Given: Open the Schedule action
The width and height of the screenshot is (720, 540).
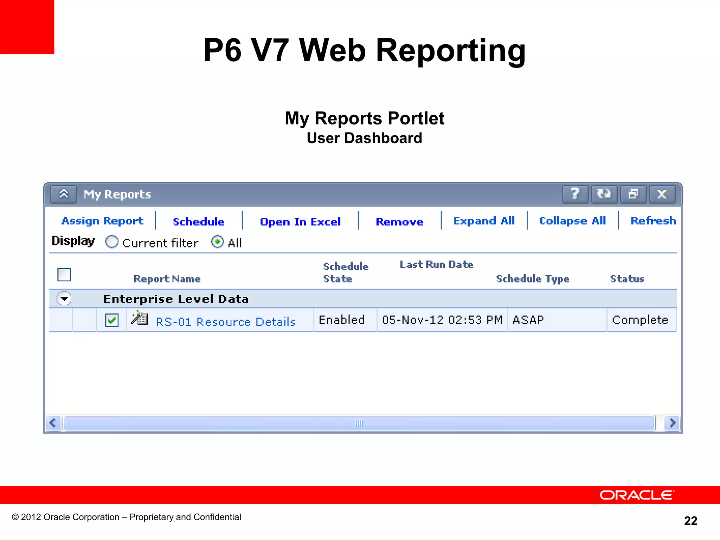Looking at the screenshot, I should tap(199, 221).
